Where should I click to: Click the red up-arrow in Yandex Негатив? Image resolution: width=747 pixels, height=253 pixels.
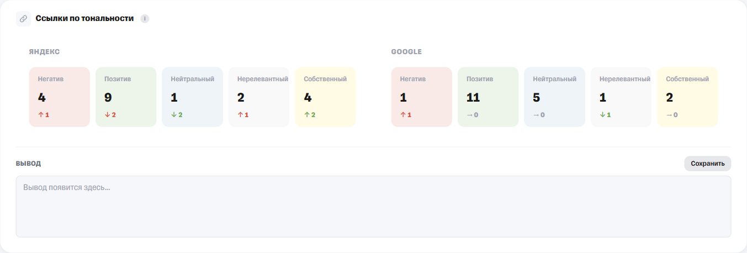click(40, 115)
